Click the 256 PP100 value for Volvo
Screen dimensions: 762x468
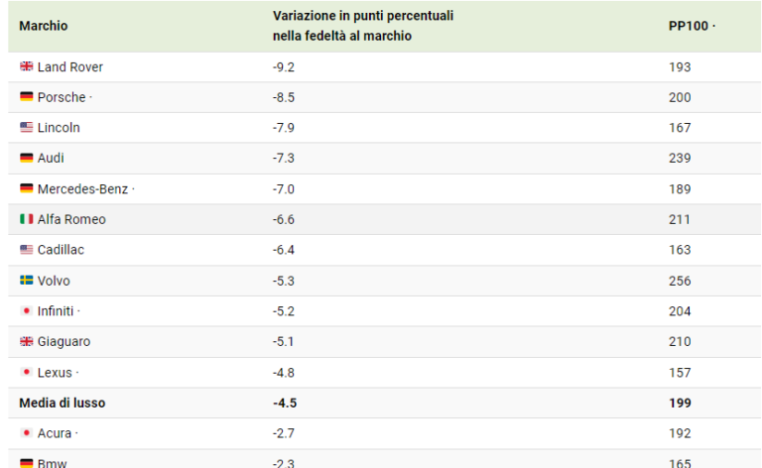click(680, 281)
